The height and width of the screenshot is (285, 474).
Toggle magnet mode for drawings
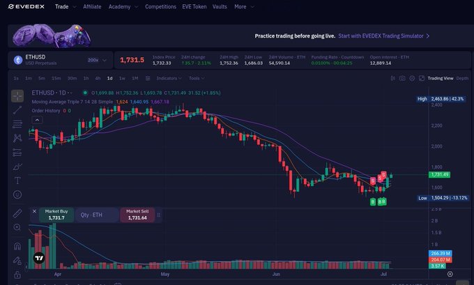[x=17, y=246]
